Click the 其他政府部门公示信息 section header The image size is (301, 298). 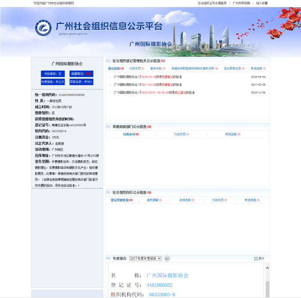coord(132,127)
